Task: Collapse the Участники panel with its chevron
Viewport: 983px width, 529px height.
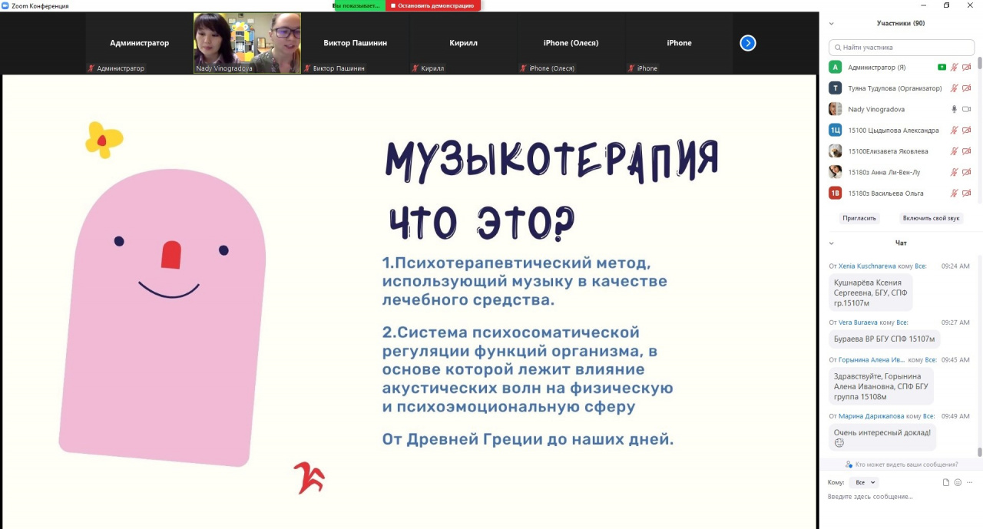Action: click(x=832, y=24)
